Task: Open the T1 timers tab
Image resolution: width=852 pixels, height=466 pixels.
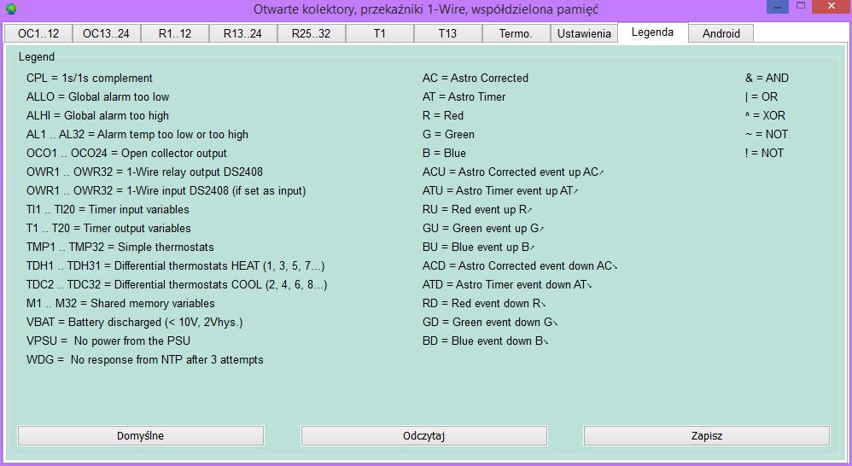Action: (379, 33)
